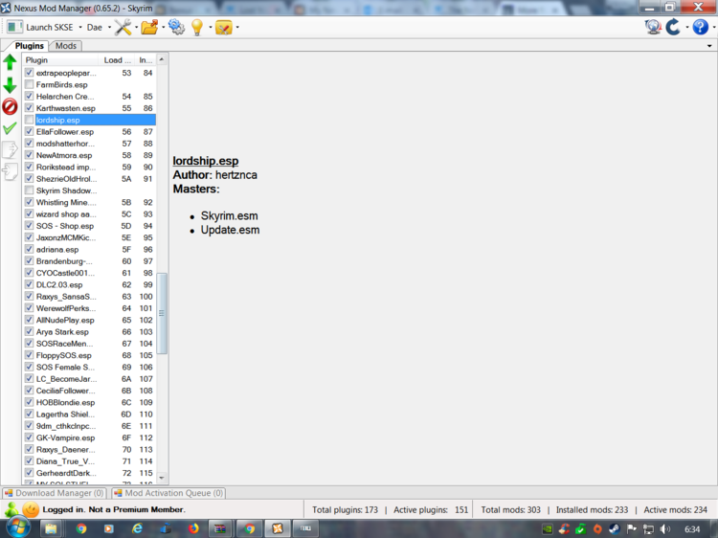The height and width of the screenshot is (538, 718).
Task: Sort by the Index column header
Action: 146,60
